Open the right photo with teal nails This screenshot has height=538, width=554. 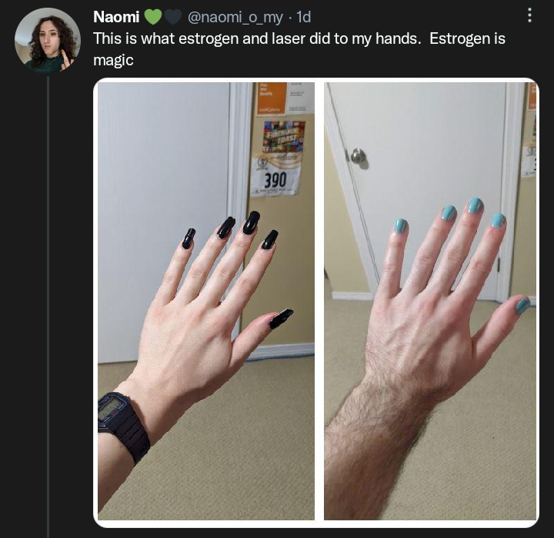coord(430,301)
